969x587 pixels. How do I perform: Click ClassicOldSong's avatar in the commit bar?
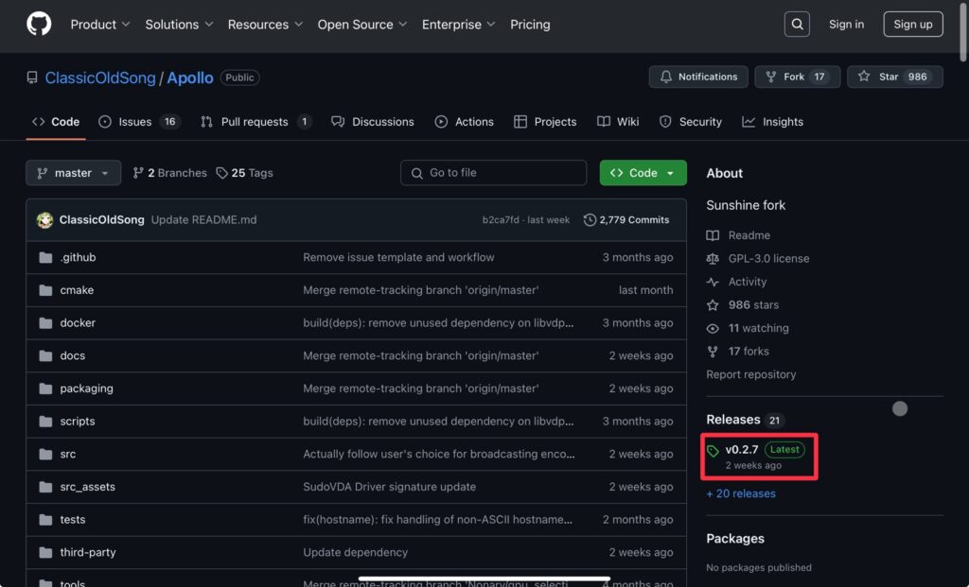pyautogui.click(x=44, y=219)
